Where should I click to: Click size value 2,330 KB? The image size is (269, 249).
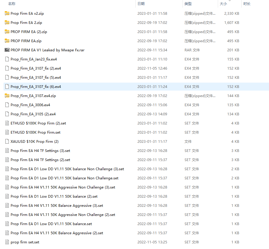[x=232, y=13]
